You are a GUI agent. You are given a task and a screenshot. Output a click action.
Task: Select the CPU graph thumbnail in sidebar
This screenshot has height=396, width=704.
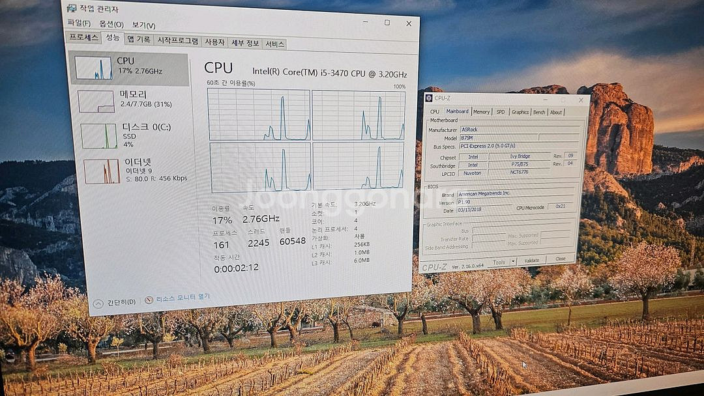tap(93, 68)
